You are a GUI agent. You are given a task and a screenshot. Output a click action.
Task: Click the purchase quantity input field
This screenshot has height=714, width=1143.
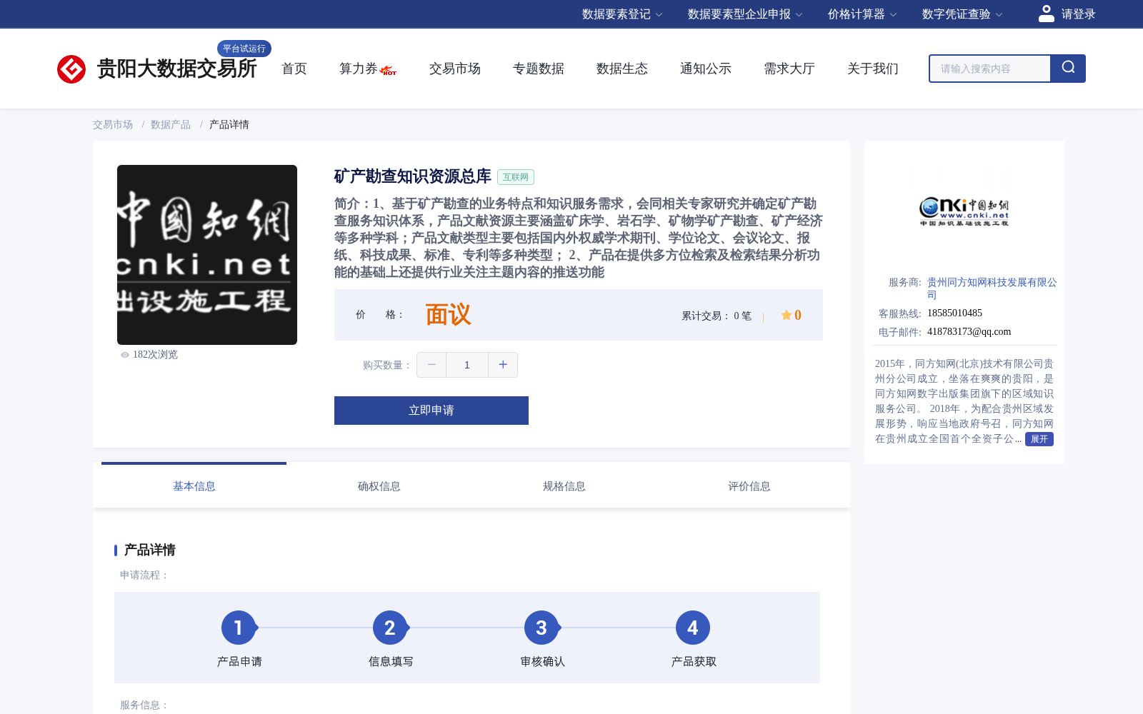467,365
